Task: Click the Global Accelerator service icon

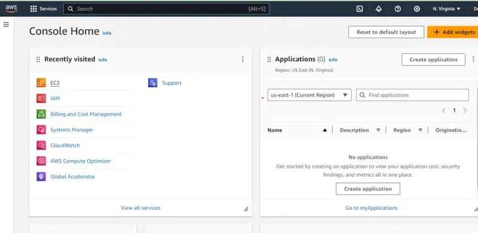Action: [41, 177]
